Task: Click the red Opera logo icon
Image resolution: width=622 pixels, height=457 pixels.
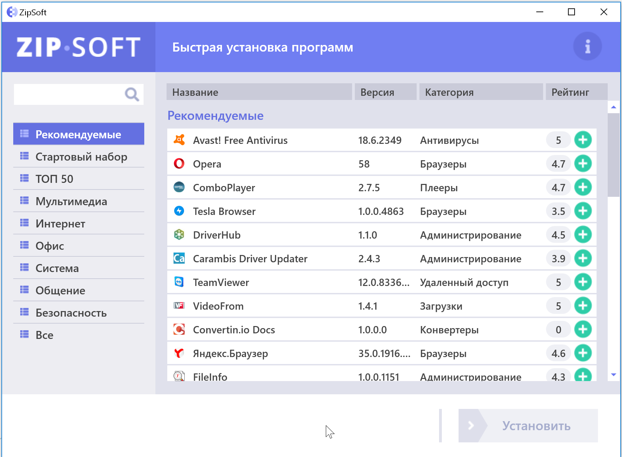Action: pos(179,164)
